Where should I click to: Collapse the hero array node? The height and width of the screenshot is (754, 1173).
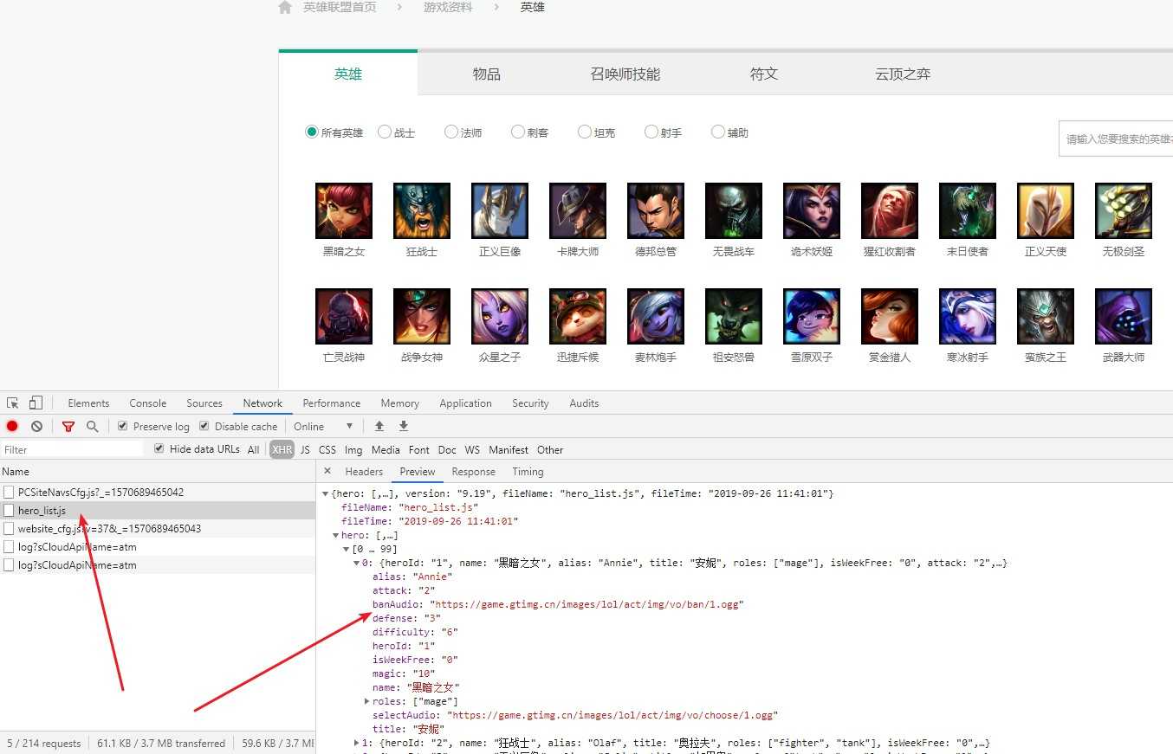(335, 536)
